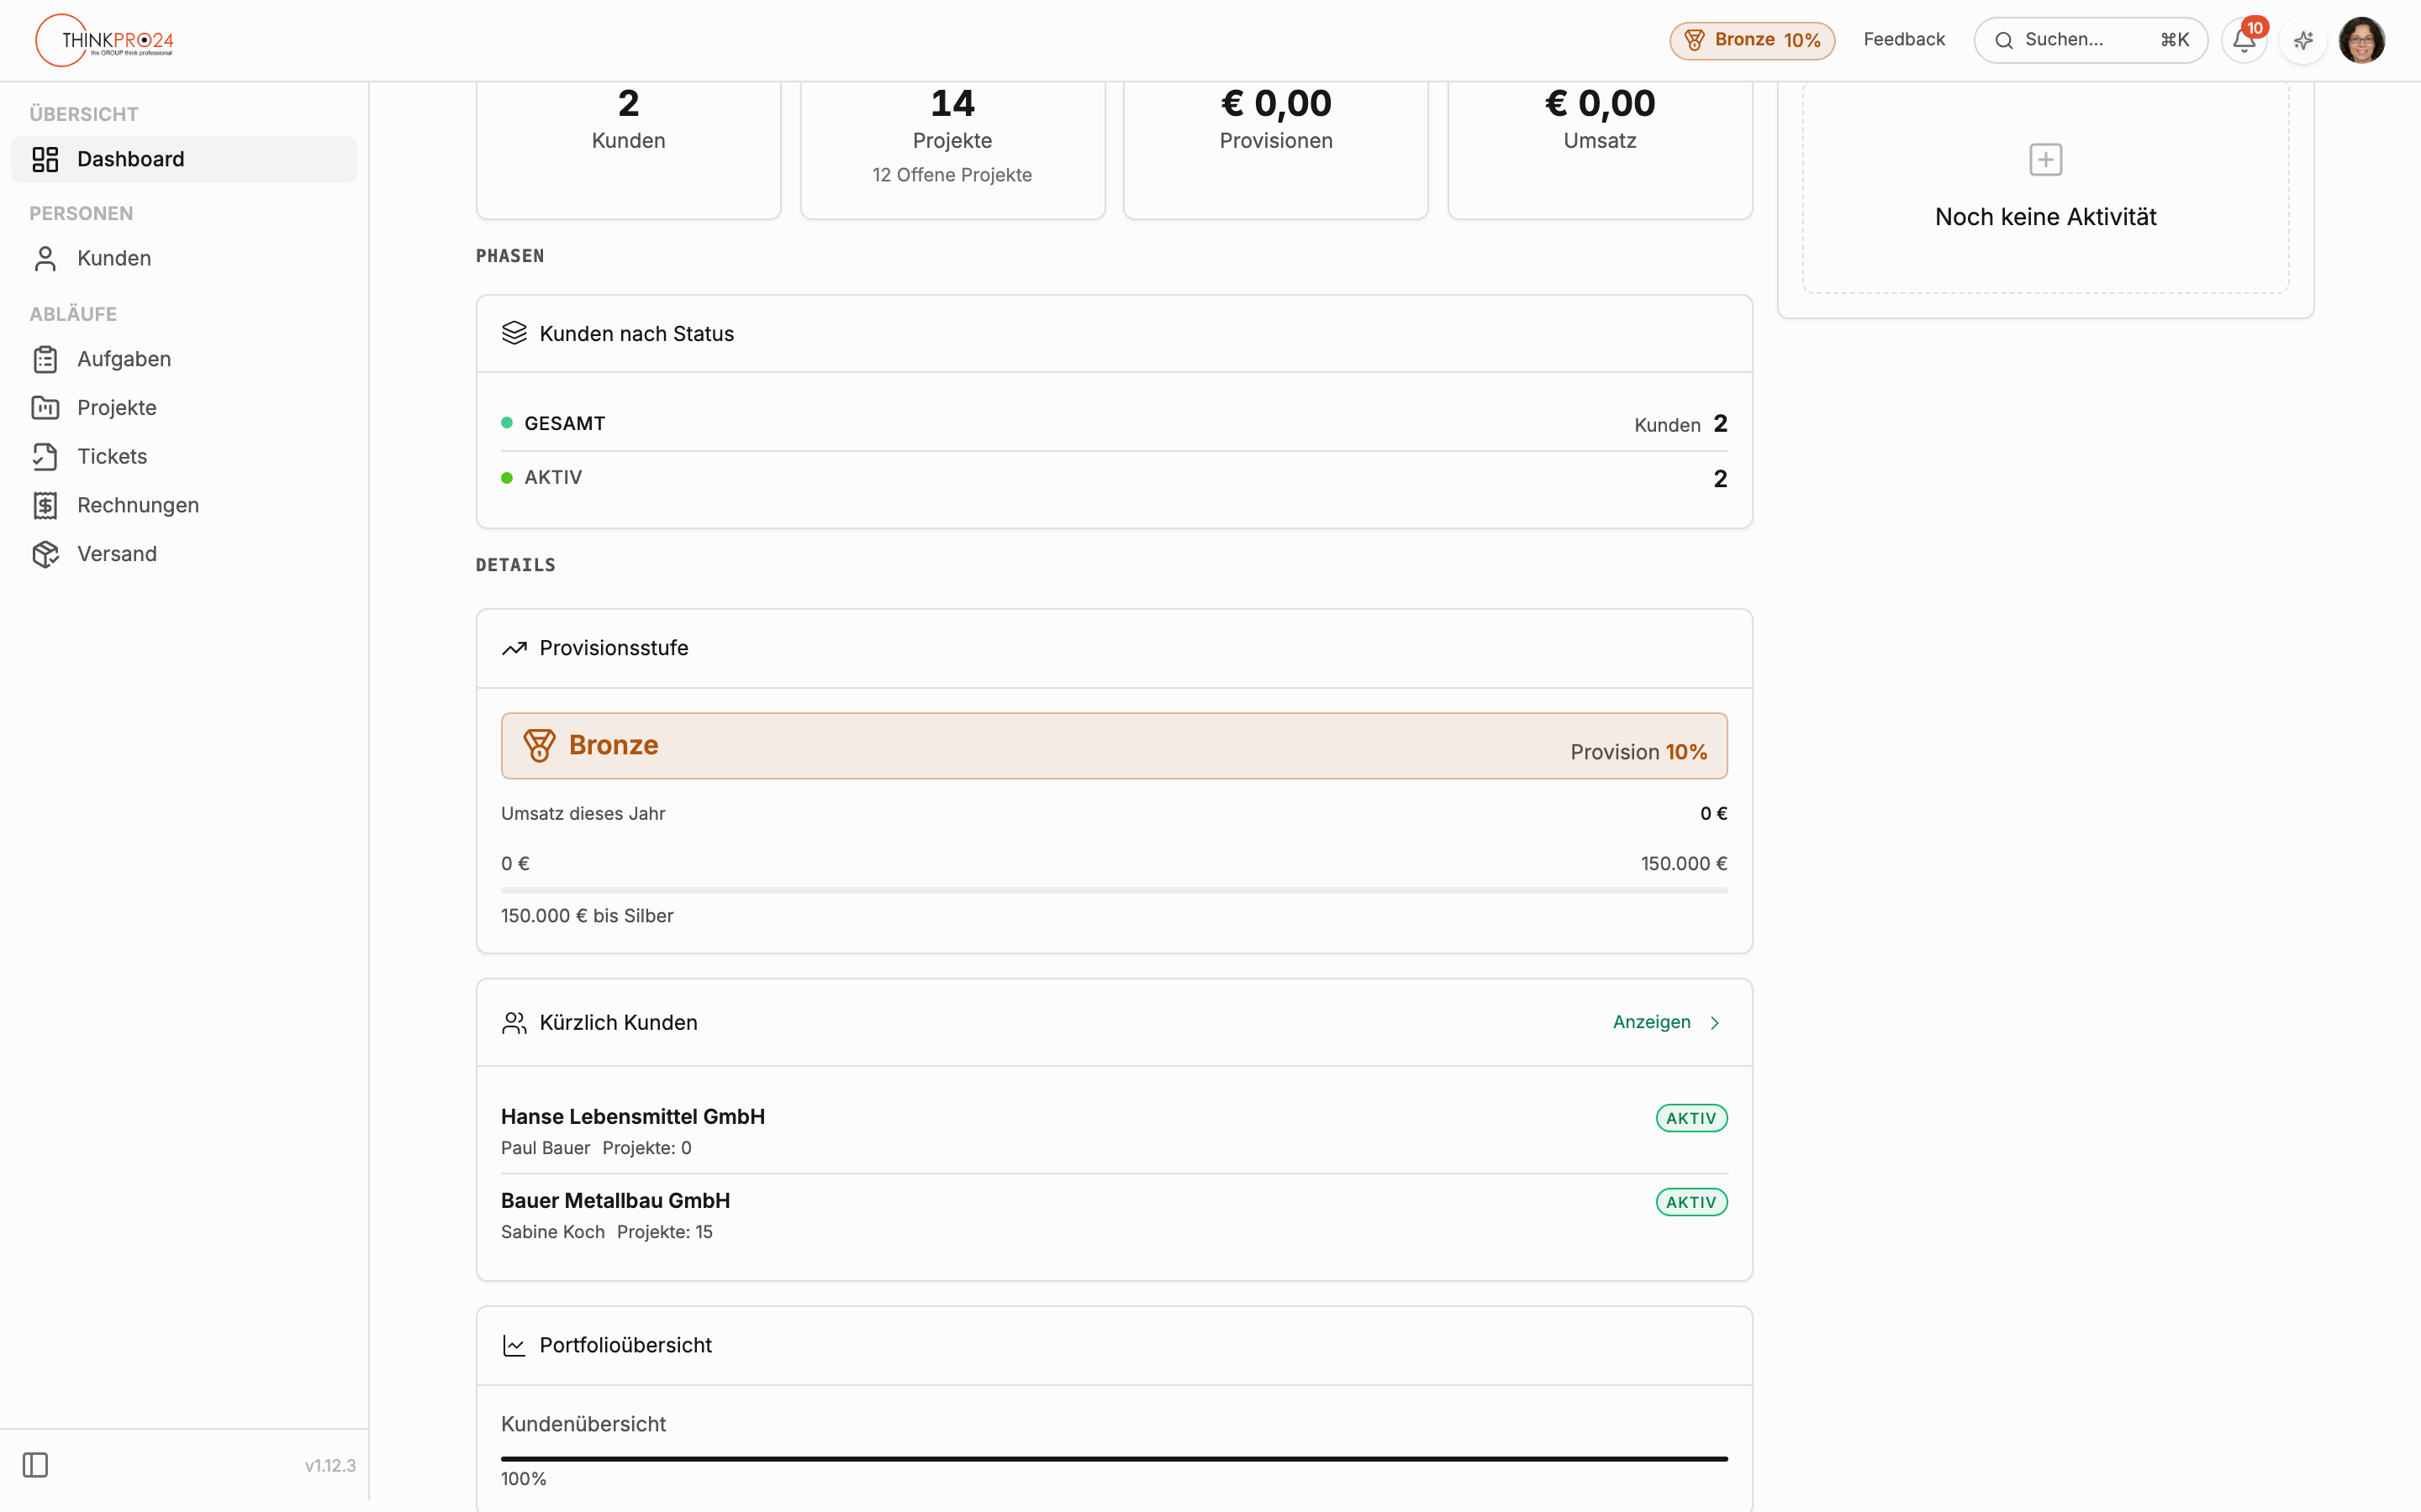Click the search magnifier icon
This screenshot has height=1512, width=2421.
[x=2004, y=40]
